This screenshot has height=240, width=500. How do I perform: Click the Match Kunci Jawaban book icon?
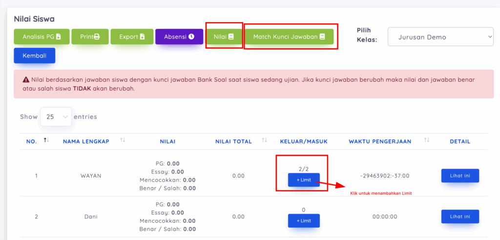tap(322, 37)
